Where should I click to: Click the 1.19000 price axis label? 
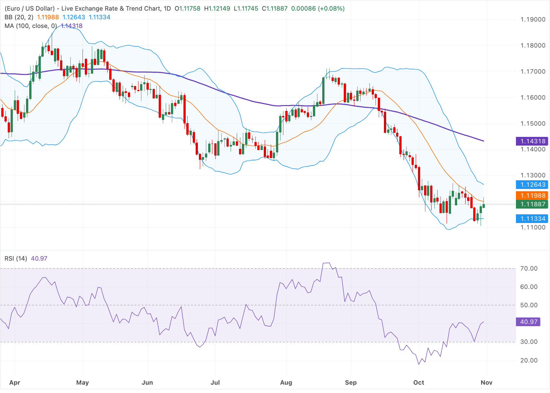pyautogui.click(x=533, y=19)
